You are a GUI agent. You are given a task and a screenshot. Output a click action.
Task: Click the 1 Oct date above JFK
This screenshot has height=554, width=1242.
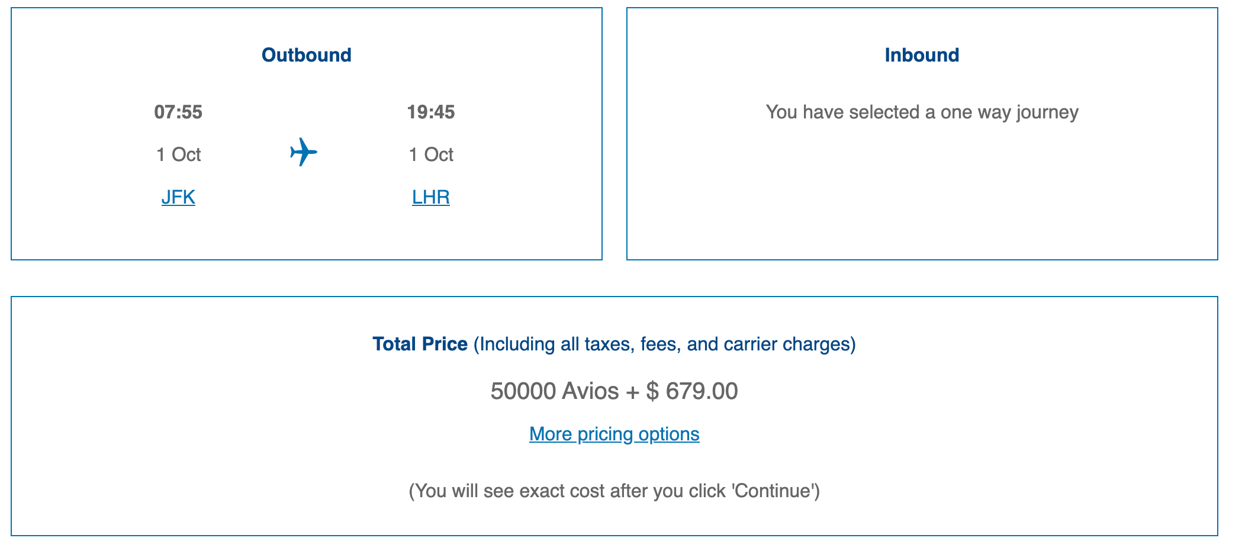pyautogui.click(x=178, y=154)
